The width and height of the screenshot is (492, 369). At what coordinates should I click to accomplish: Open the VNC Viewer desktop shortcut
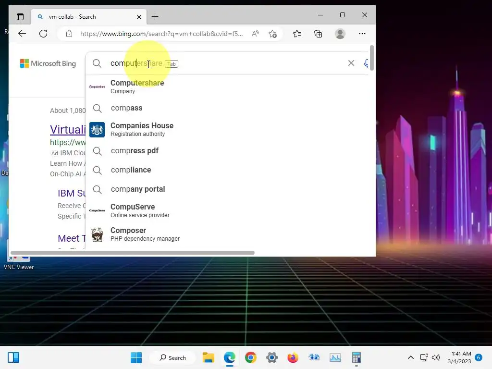pyautogui.click(x=19, y=263)
